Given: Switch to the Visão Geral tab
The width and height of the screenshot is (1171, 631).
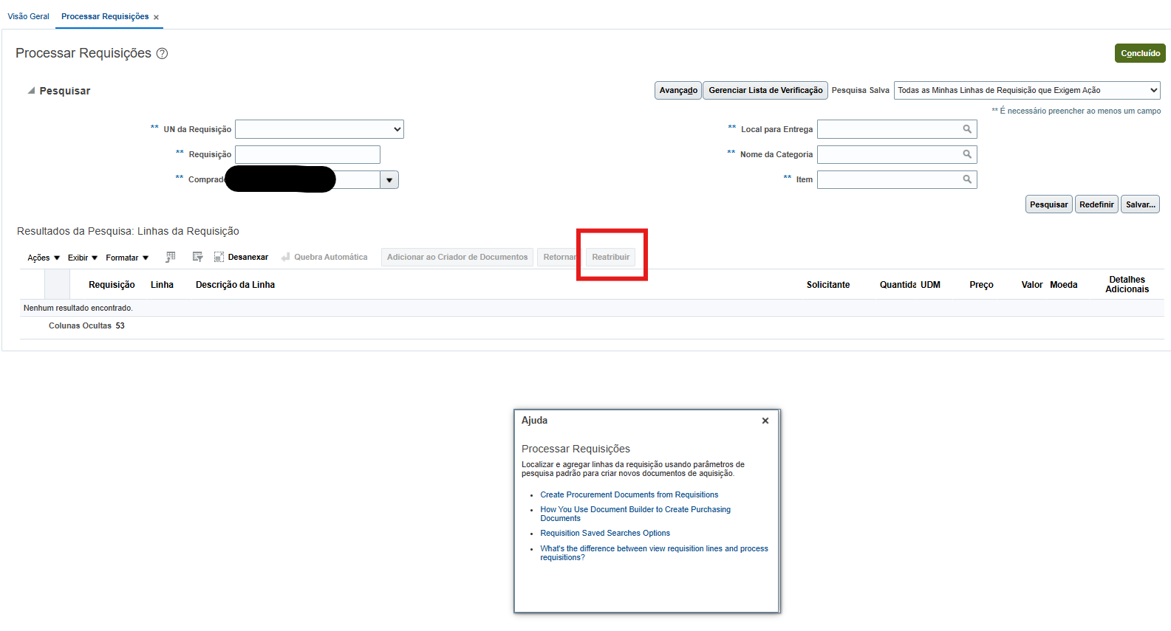Looking at the screenshot, I should click(28, 16).
